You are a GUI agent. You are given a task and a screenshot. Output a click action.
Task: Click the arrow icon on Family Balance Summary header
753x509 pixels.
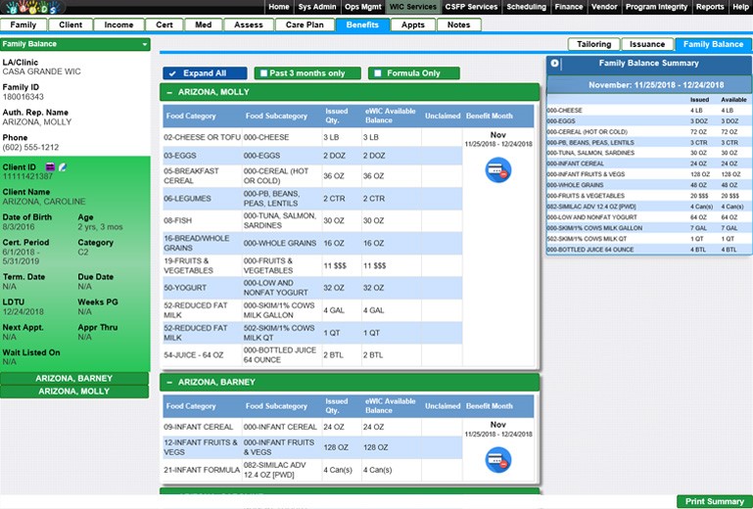(x=555, y=64)
